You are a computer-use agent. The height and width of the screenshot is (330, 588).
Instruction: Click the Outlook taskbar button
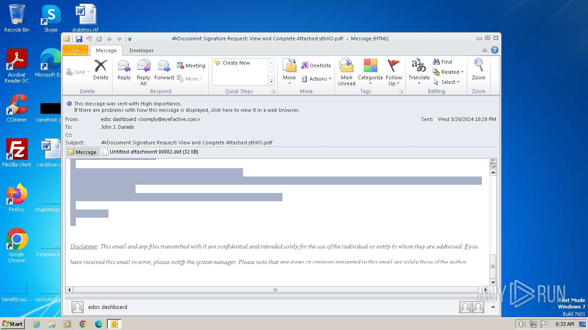point(114,324)
